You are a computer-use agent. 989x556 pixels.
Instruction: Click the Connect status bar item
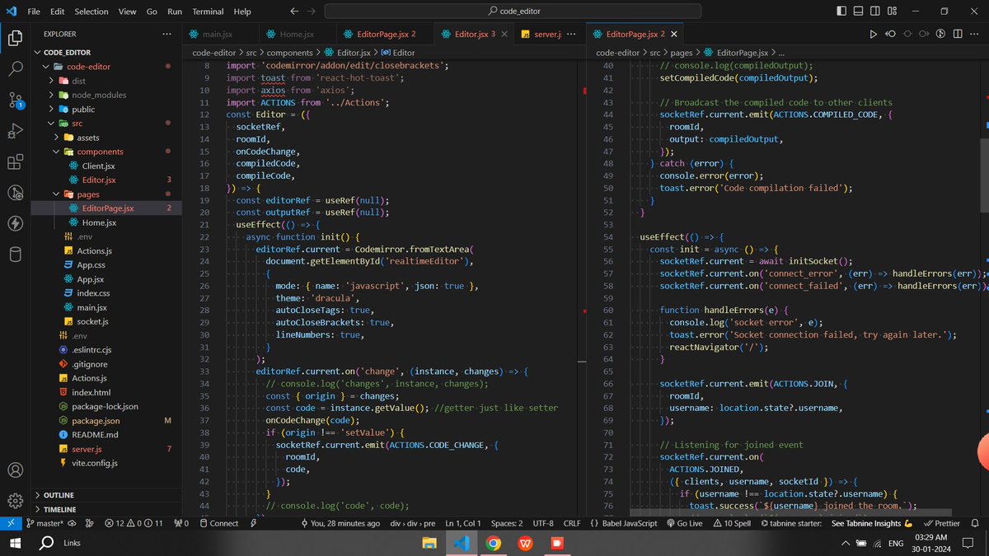point(218,523)
